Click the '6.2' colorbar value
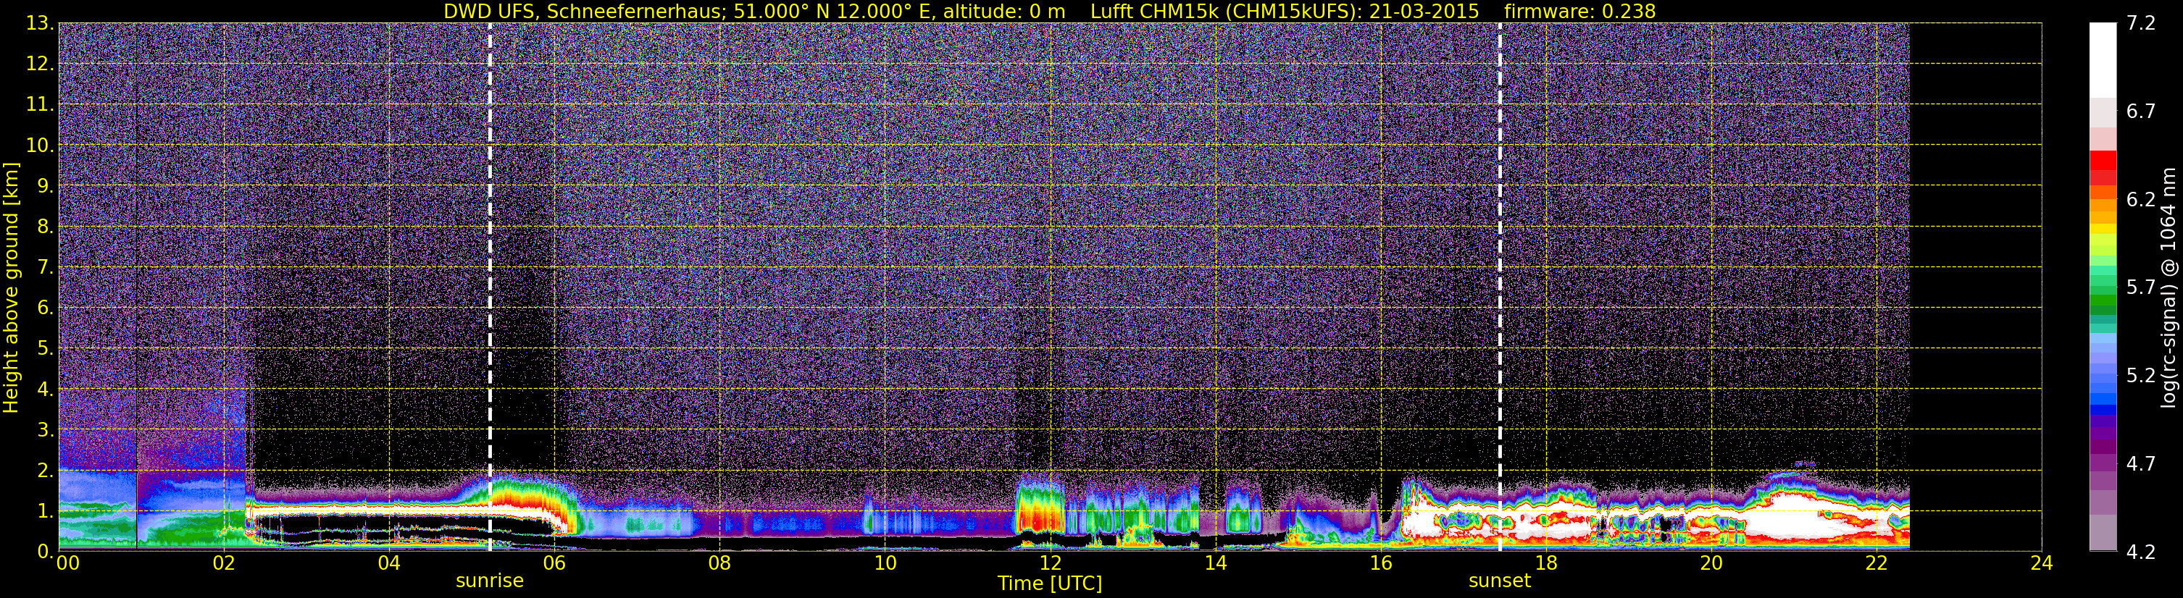Image resolution: width=2183 pixels, height=598 pixels. (x=2141, y=200)
